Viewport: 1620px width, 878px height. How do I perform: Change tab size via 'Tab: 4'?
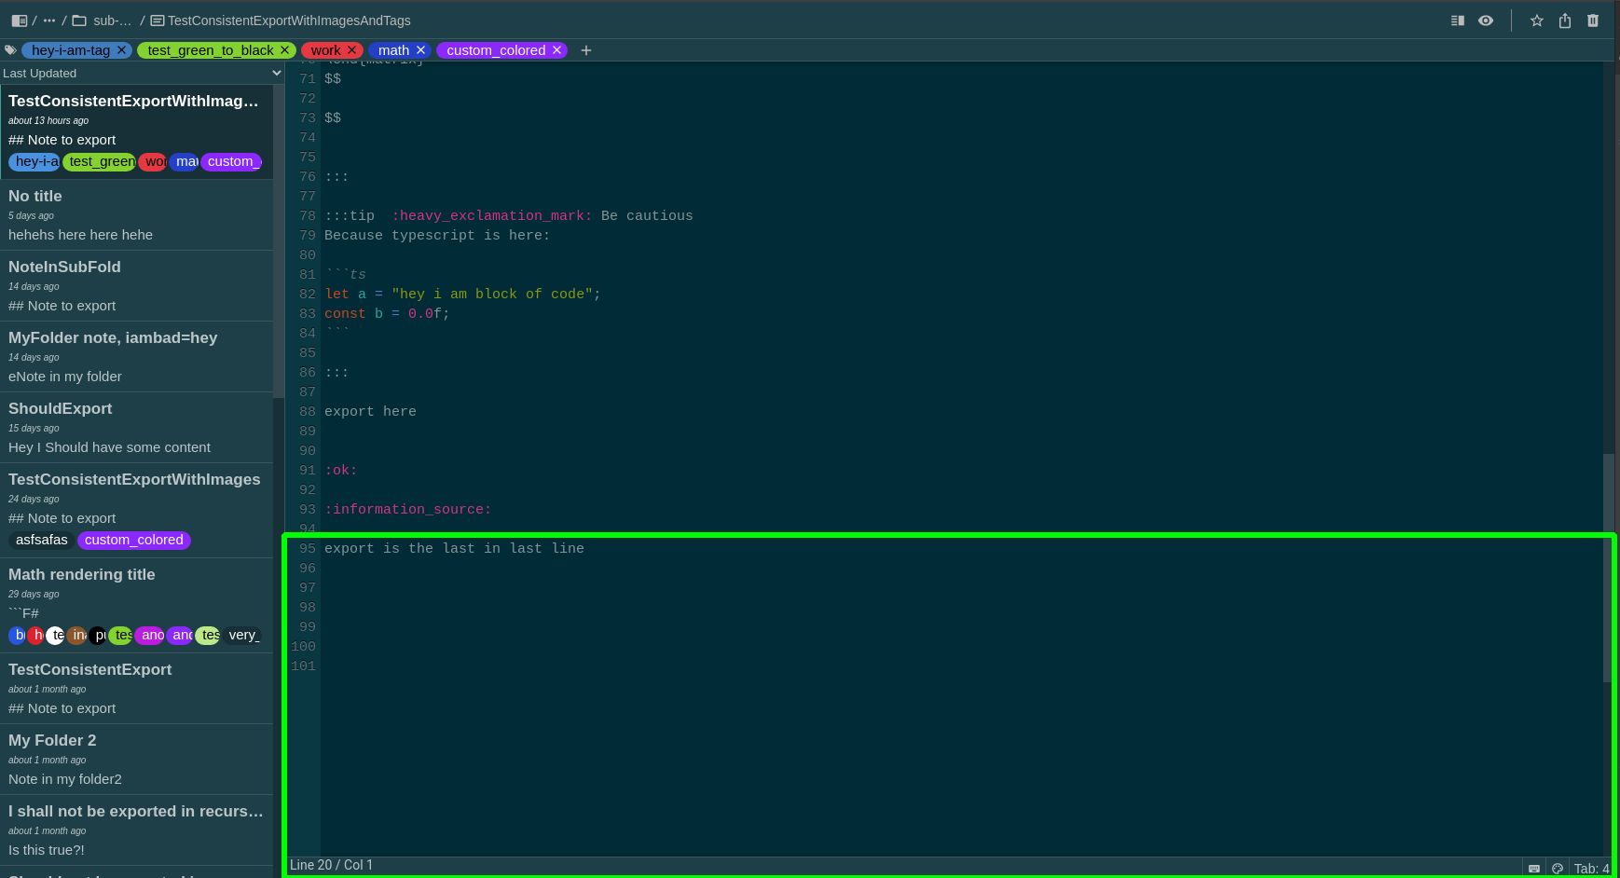tap(1592, 868)
